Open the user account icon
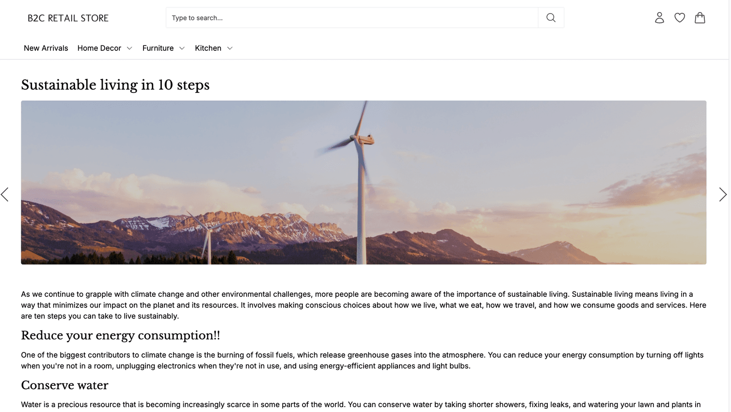This screenshot has height=412, width=731. 659,17
